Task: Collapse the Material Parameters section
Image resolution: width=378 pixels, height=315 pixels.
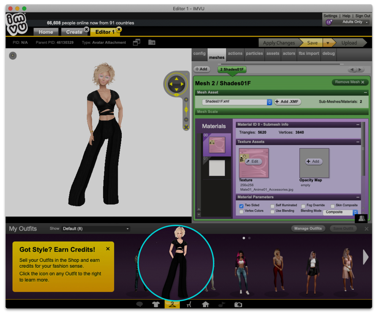Action: (x=358, y=197)
